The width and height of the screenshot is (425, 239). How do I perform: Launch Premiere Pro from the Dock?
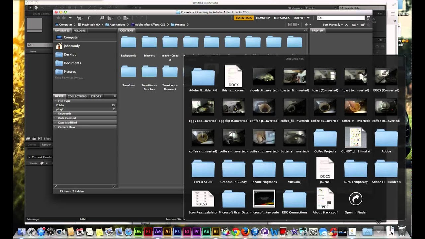point(197,231)
